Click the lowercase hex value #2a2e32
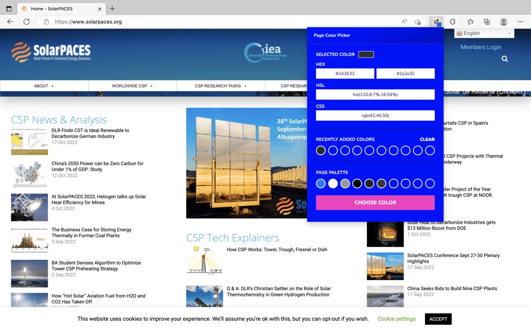The image size is (531, 331). click(x=405, y=73)
